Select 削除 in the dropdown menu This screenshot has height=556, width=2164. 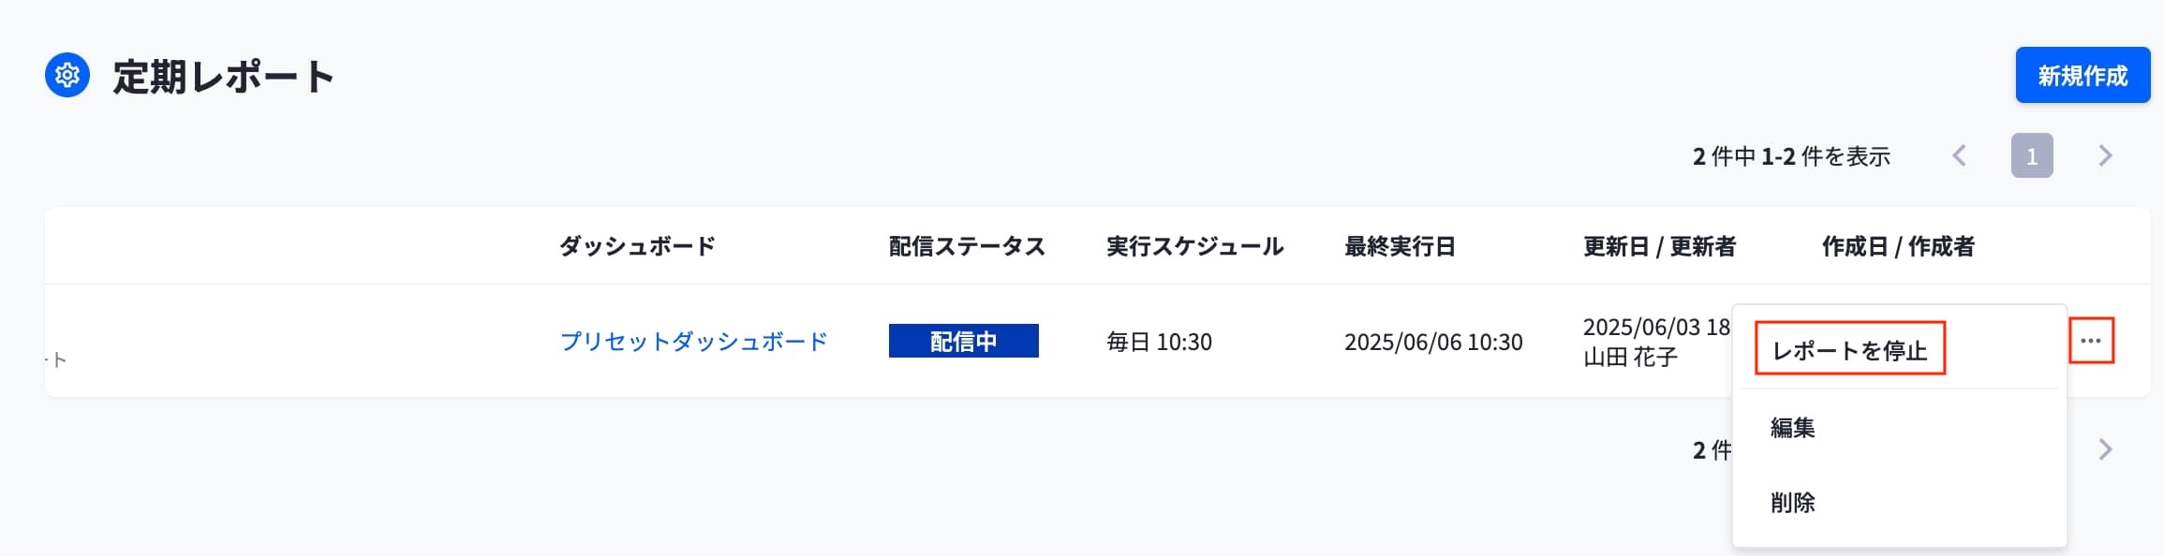[x=1792, y=503]
